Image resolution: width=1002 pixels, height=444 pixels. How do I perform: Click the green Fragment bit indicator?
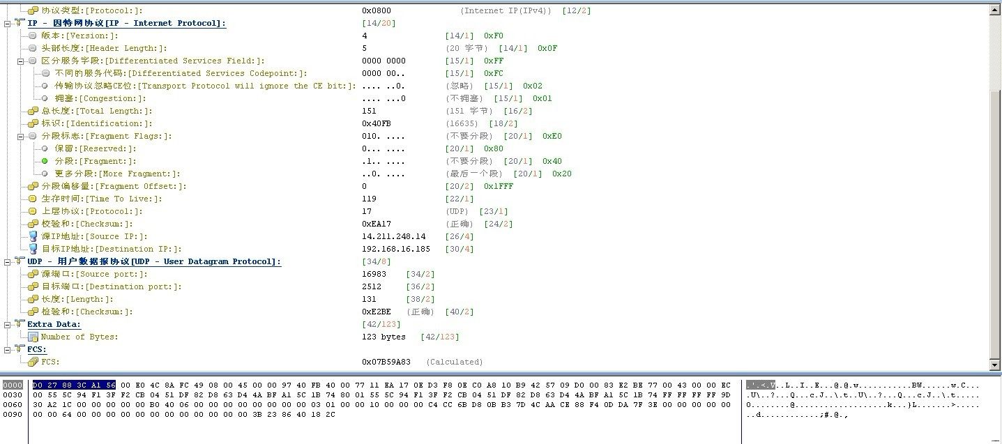[x=45, y=161]
